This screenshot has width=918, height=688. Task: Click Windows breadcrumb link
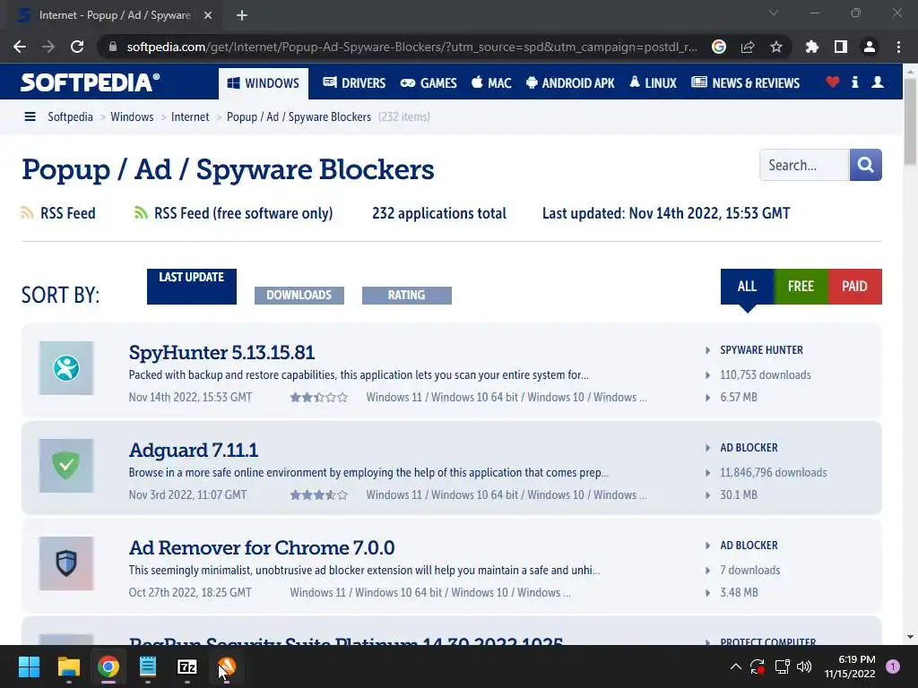click(132, 117)
